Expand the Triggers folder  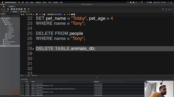5,38
